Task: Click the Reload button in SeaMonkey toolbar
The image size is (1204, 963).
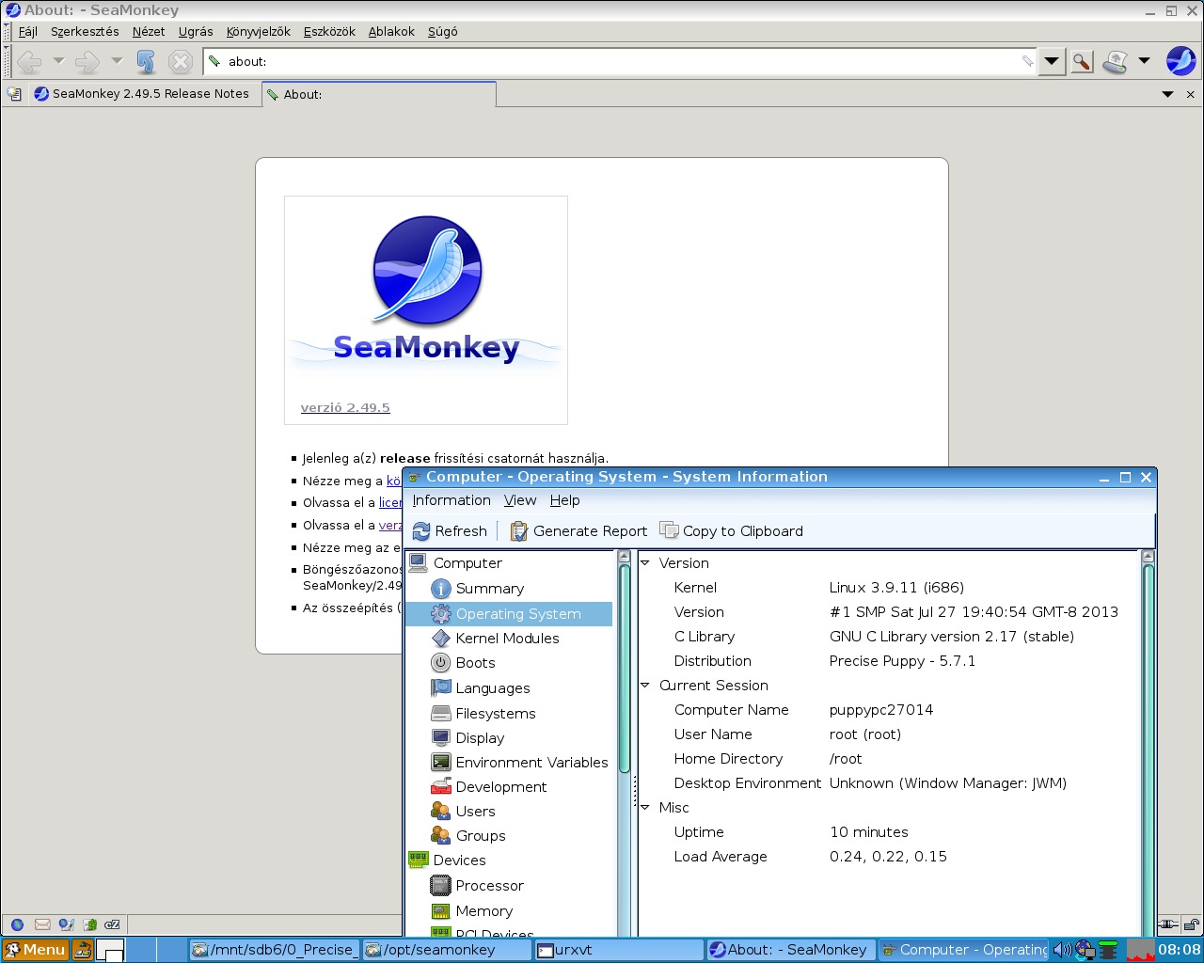Action: 146,62
